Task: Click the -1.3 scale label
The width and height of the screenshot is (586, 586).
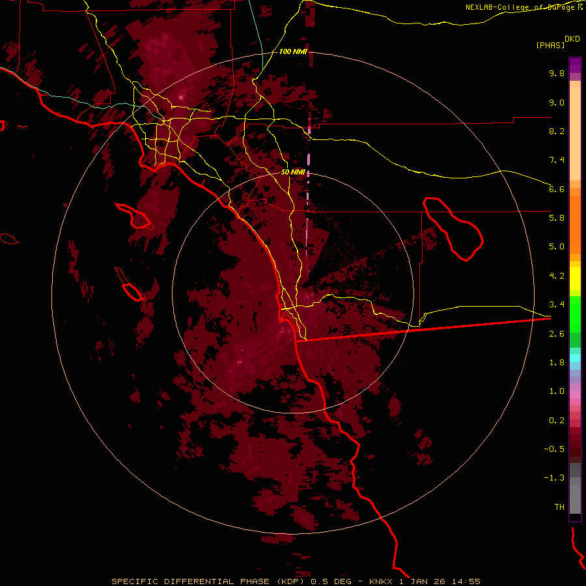Action: tap(554, 478)
